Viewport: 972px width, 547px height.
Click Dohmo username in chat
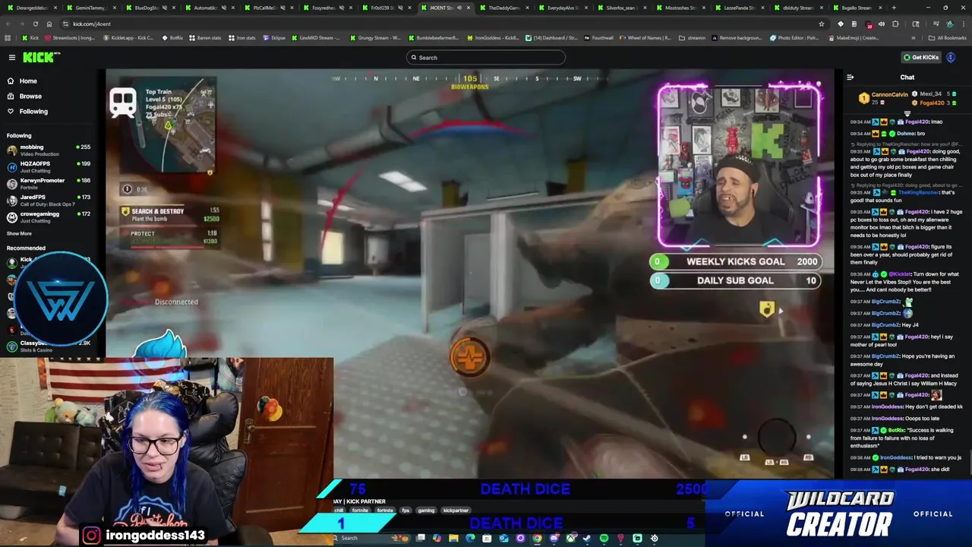pos(905,133)
